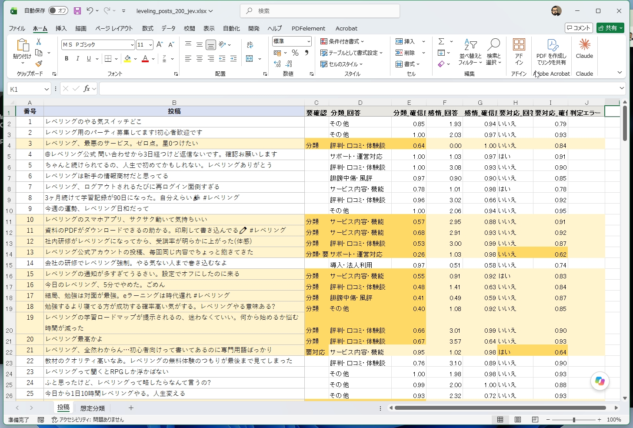Viewport: 633px width, 428px height.
Task: Decrease the font size
Action: (171, 44)
